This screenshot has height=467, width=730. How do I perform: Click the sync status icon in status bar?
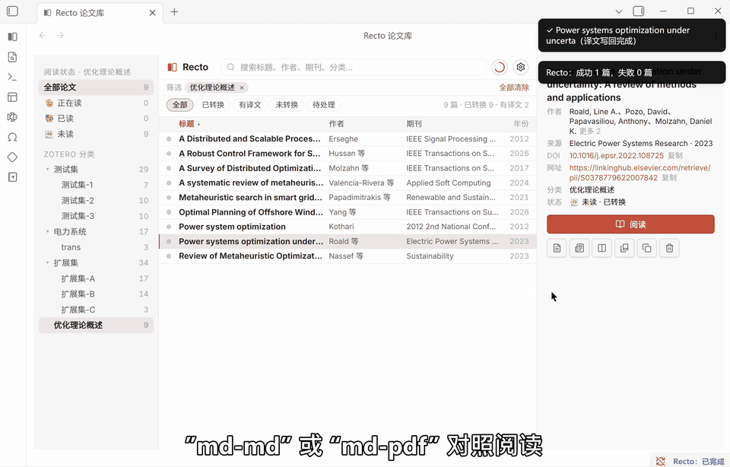(660, 461)
